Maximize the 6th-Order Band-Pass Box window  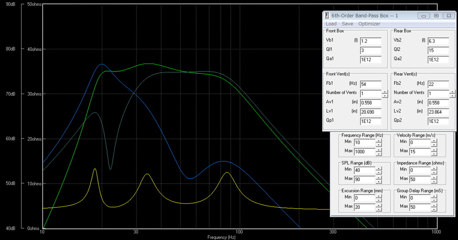tap(436, 15)
